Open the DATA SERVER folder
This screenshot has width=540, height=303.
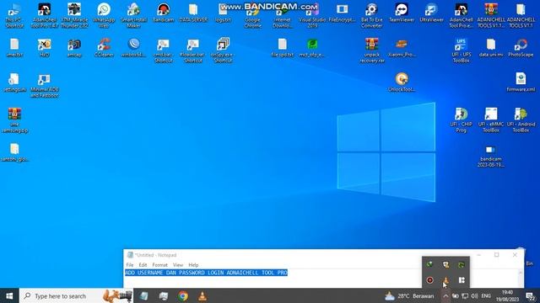(x=193, y=13)
